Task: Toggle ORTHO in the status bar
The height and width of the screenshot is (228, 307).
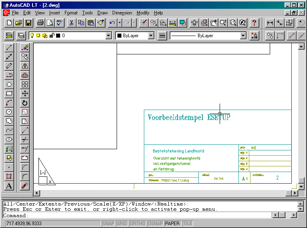Action: [x=137, y=223]
